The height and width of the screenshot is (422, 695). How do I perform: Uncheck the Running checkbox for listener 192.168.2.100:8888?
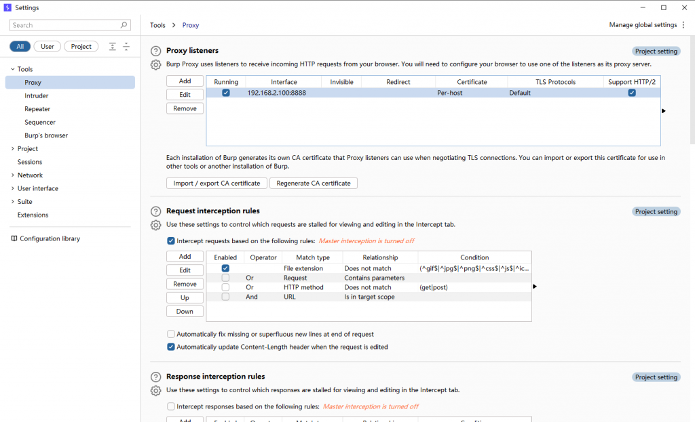click(x=226, y=93)
